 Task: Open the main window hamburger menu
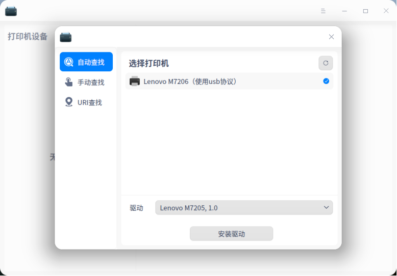[323, 11]
